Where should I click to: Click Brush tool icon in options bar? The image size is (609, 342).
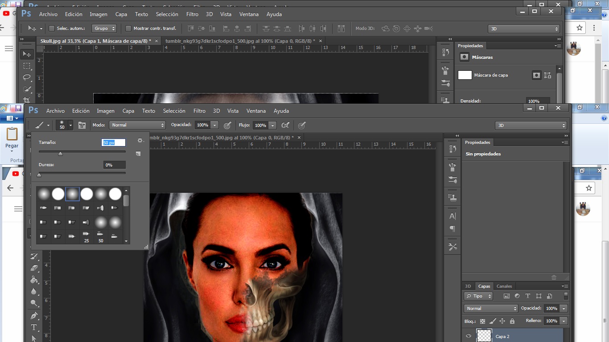(39, 125)
